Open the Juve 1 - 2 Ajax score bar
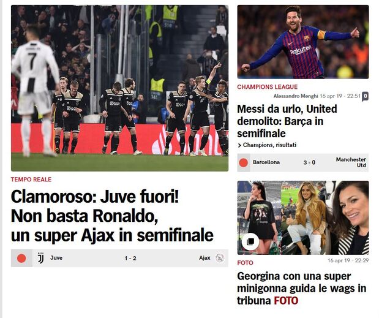This screenshot has width=379, height=318. coord(119,258)
